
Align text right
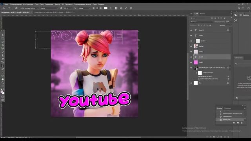(x=100, y=8)
